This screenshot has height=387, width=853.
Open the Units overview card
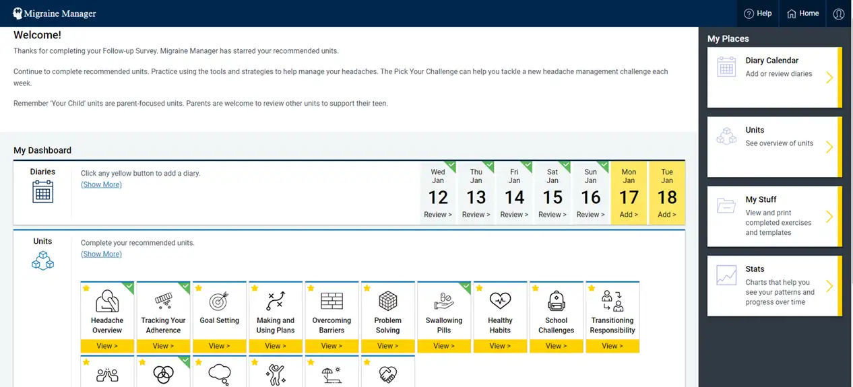click(x=774, y=147)
